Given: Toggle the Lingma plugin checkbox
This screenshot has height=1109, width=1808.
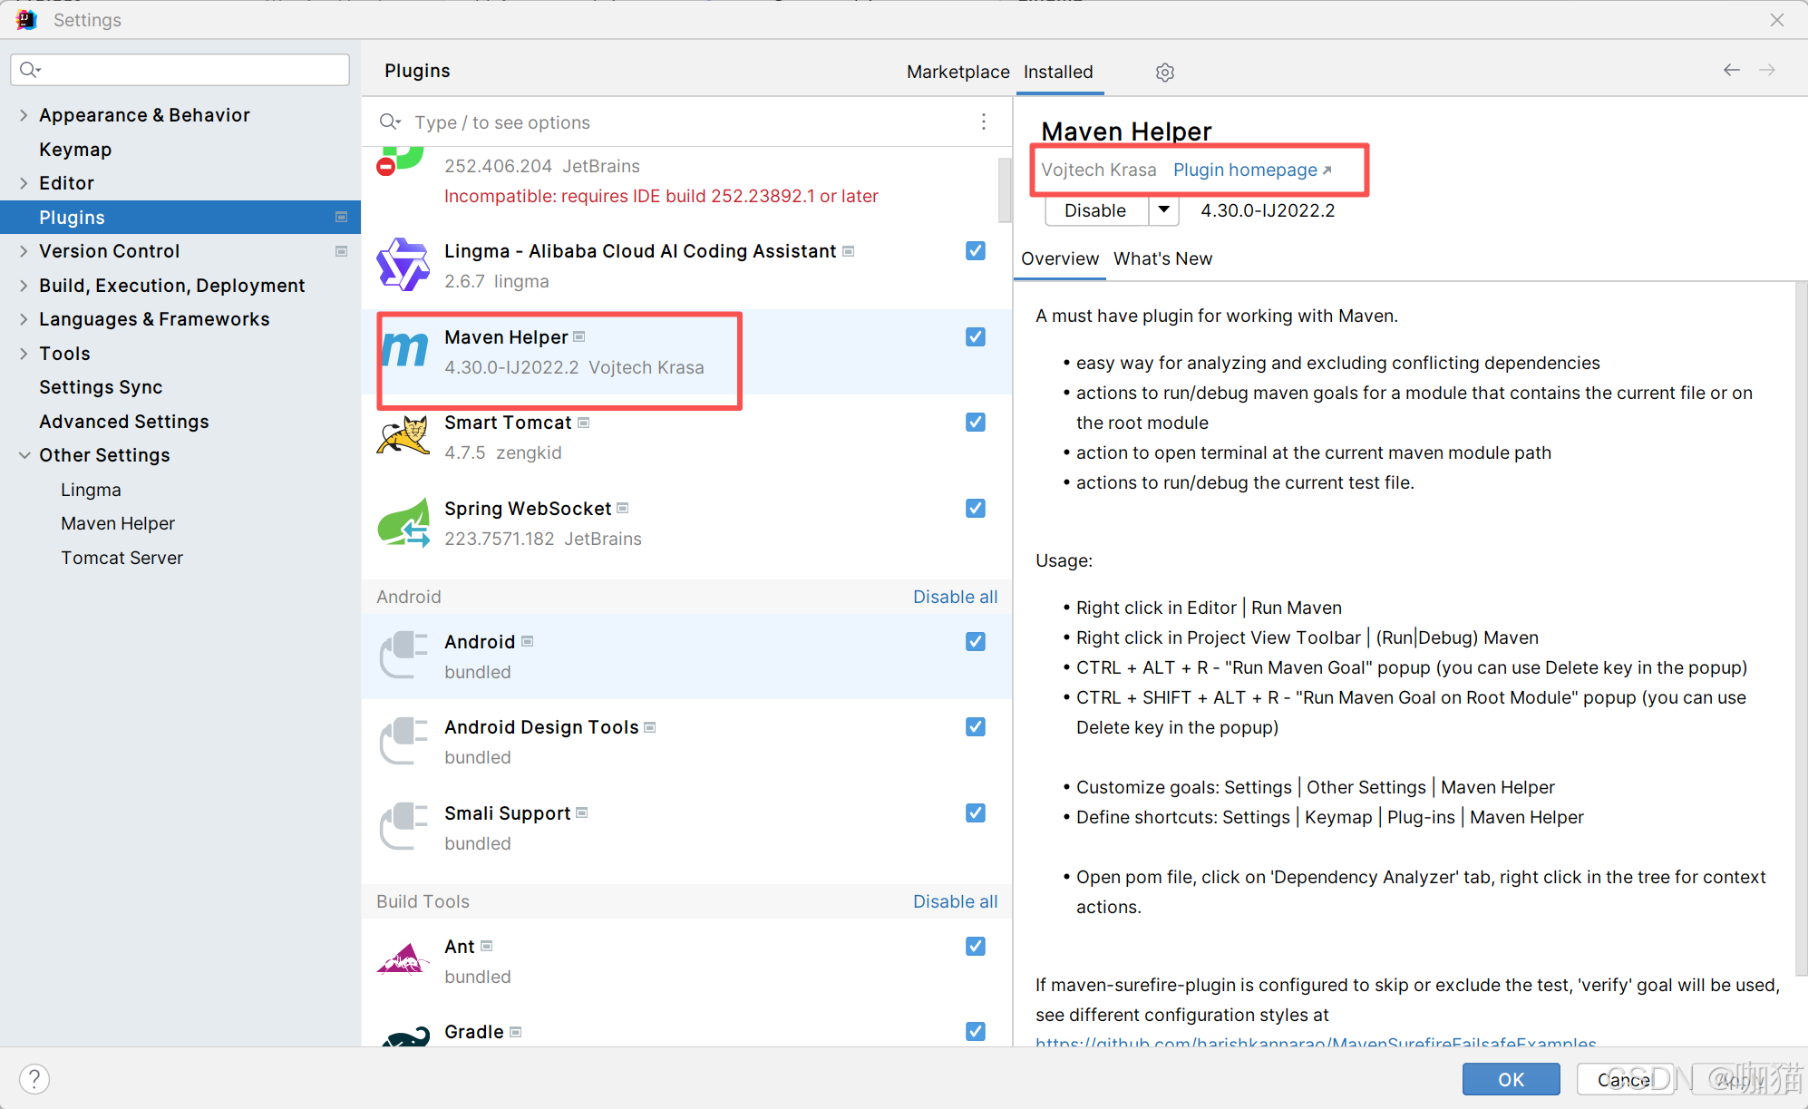Looking at the screenshot, I should pos(976,251).
